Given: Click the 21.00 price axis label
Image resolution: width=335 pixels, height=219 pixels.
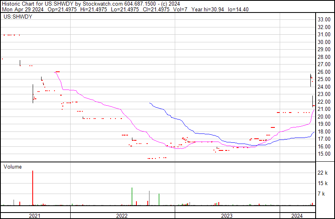Looking at the screenshot, I should [x=324, y=109].
